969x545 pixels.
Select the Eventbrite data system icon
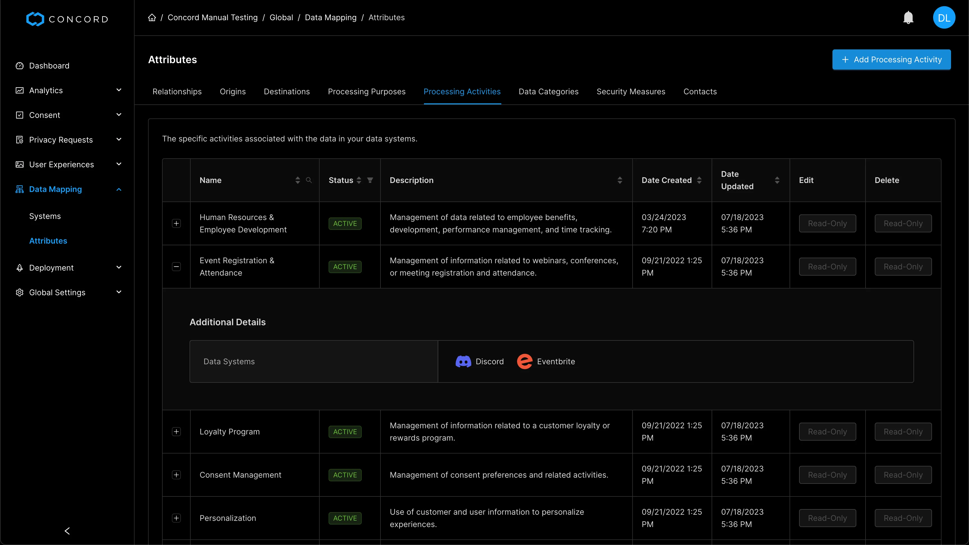click(x=524, y=361)
